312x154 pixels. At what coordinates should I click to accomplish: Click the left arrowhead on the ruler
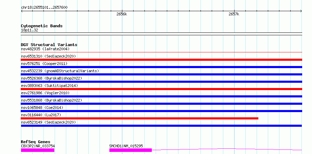tap(22, 11)
